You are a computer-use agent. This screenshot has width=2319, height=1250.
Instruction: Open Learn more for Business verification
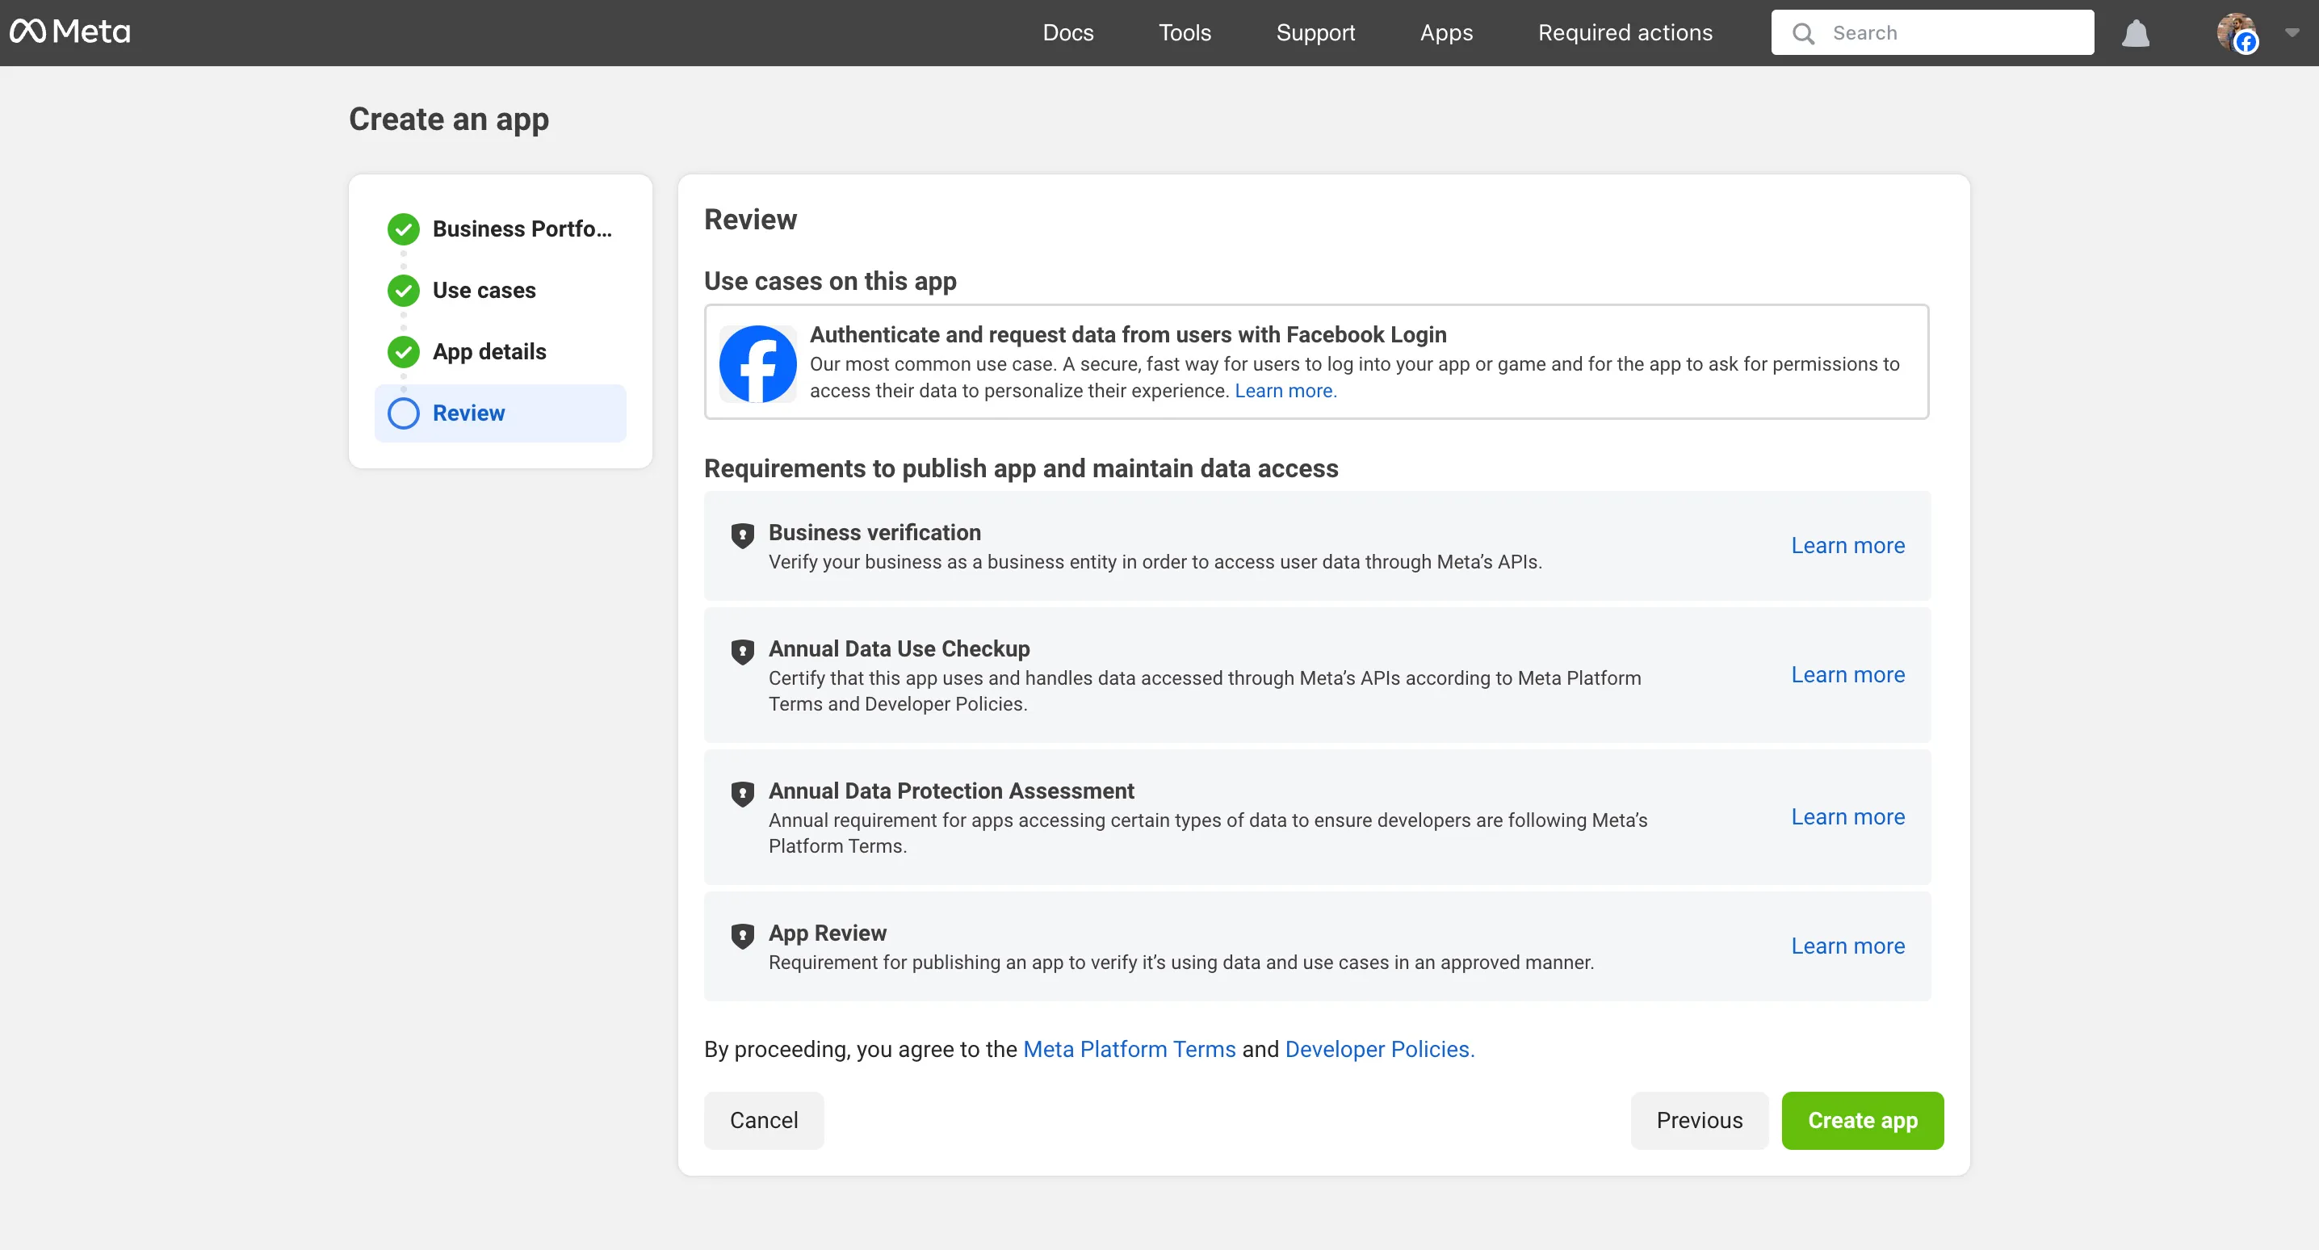tap(1847, 546)
